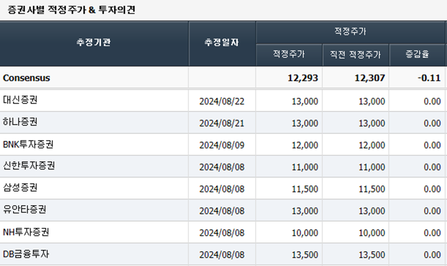Click the 직전 적정주가 sub-column header
The height and width of the screenshot is (266, 447).
click(355, 54)
